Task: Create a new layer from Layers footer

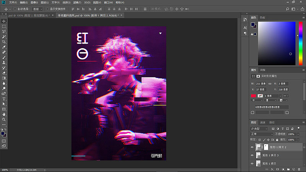Action: coord(294,169)
